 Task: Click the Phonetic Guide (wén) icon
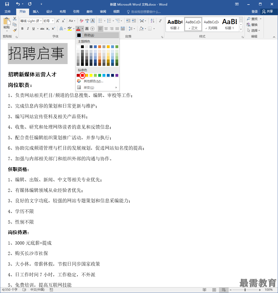87,21
